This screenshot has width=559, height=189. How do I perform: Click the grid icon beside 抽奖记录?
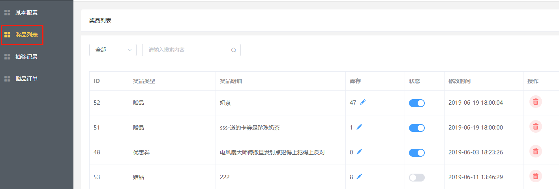tap(7, 57)
